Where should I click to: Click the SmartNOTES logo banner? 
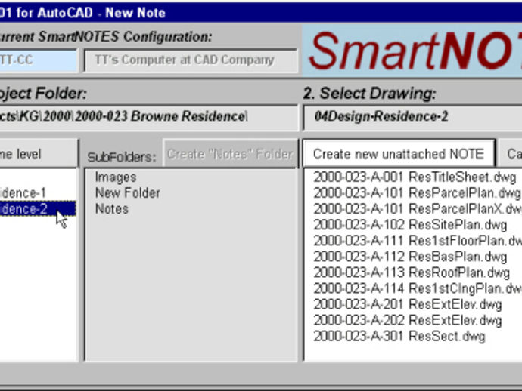(x=412, y=50)
